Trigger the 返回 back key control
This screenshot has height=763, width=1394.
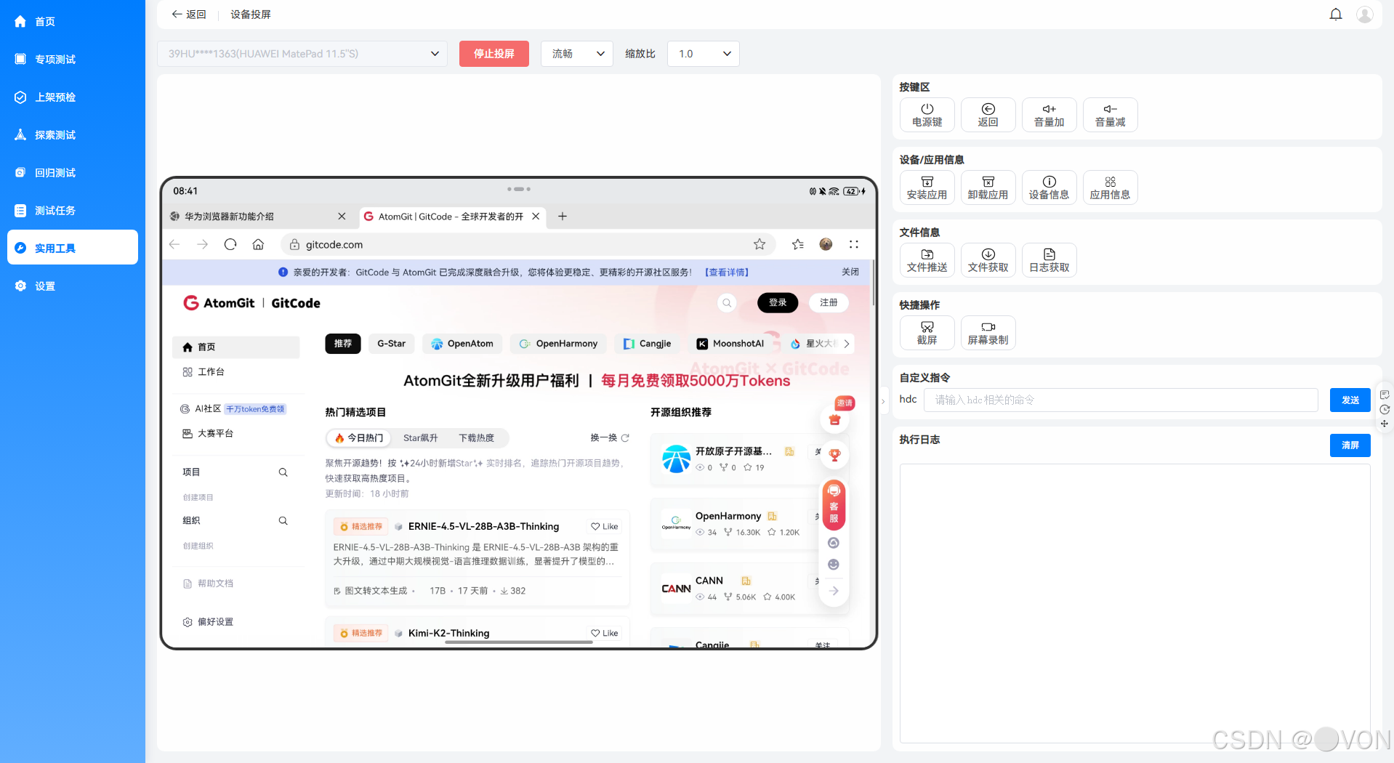coord(988,114)
